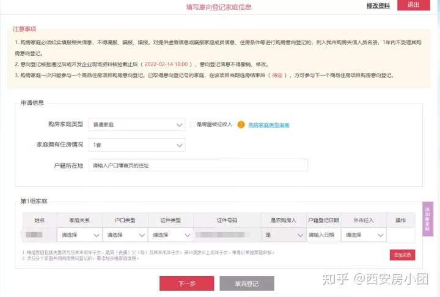Click the 姓名 column header
Viewport: 440px width, 297px height.
pyautogui.click(x=40, y=220)
